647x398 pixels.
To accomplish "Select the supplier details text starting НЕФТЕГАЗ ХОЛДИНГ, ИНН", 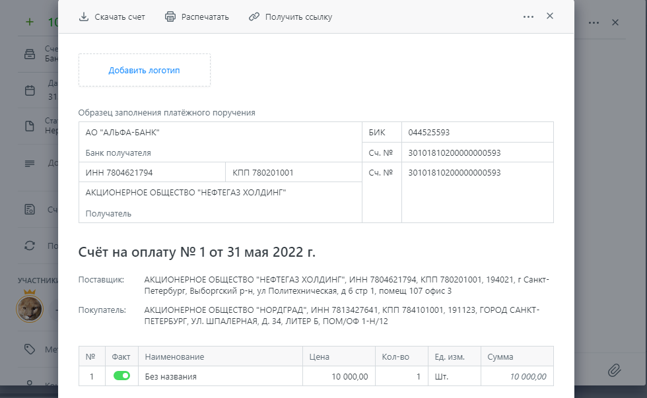I will click(x=347, y=285).
